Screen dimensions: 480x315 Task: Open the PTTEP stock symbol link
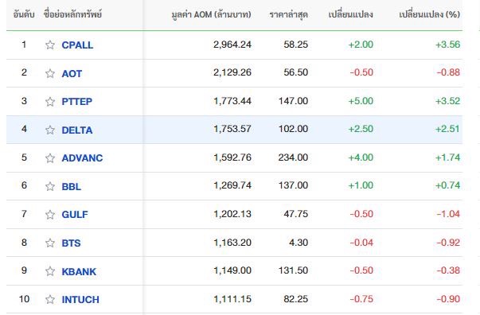click(77, 102)
